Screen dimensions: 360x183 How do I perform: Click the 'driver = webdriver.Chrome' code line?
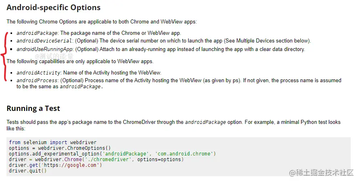click(x=97, y=159)
